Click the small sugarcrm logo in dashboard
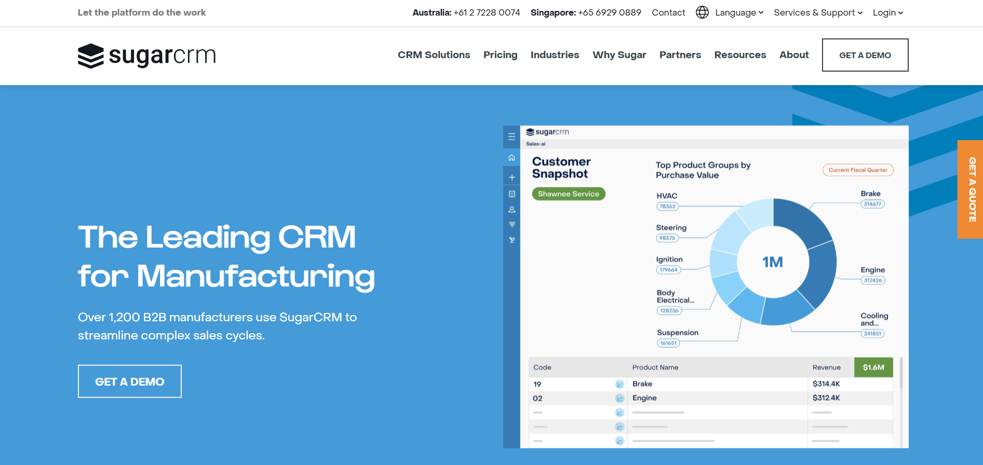Viewport: 983px width, 465px height. point(547,132)
